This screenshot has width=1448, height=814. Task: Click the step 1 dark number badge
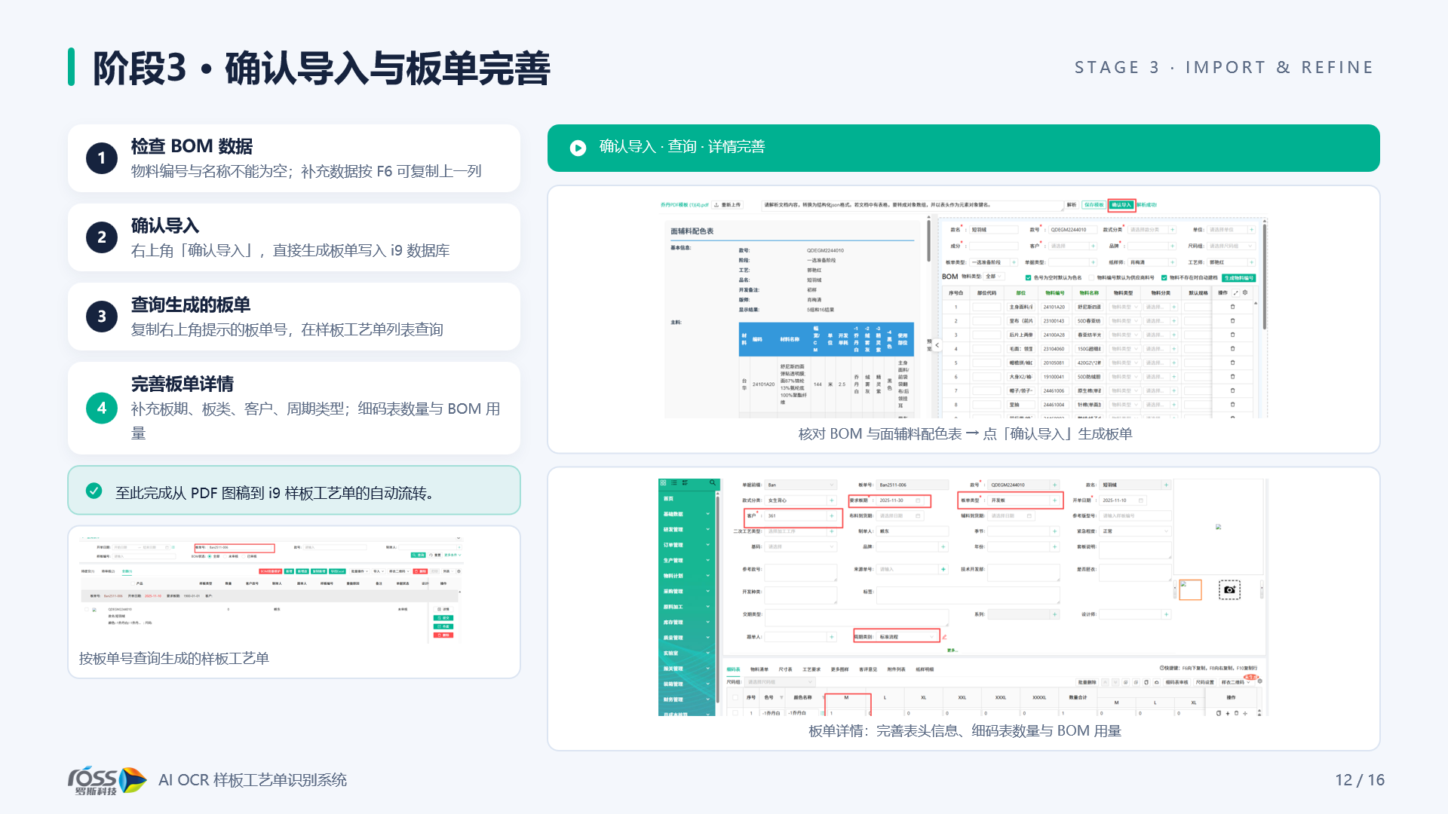102,158
